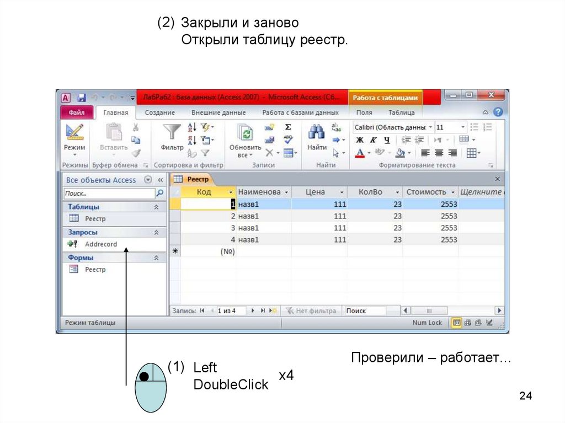Open the Файл menu button
565x423 pixels.
pos(76,113)
